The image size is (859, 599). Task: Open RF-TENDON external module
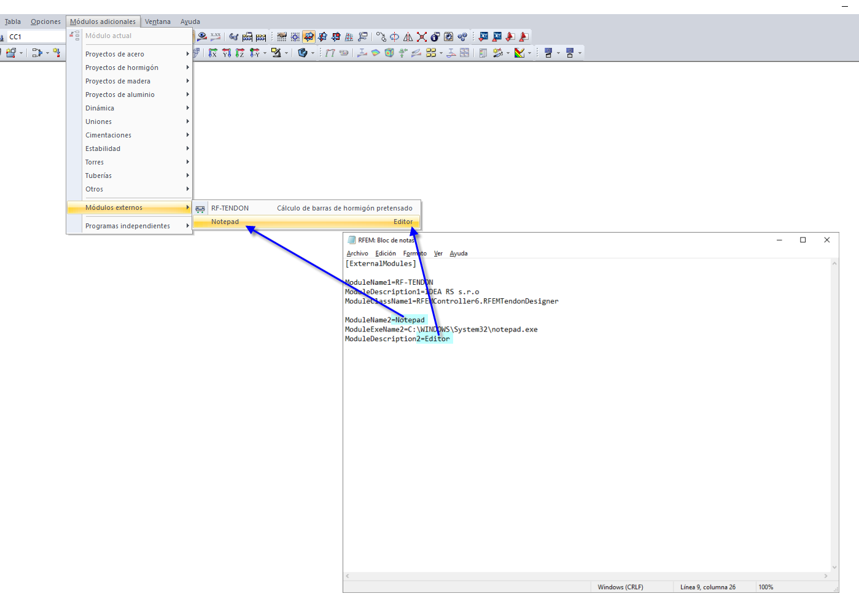pyautogui.click(x=232, y=207)
